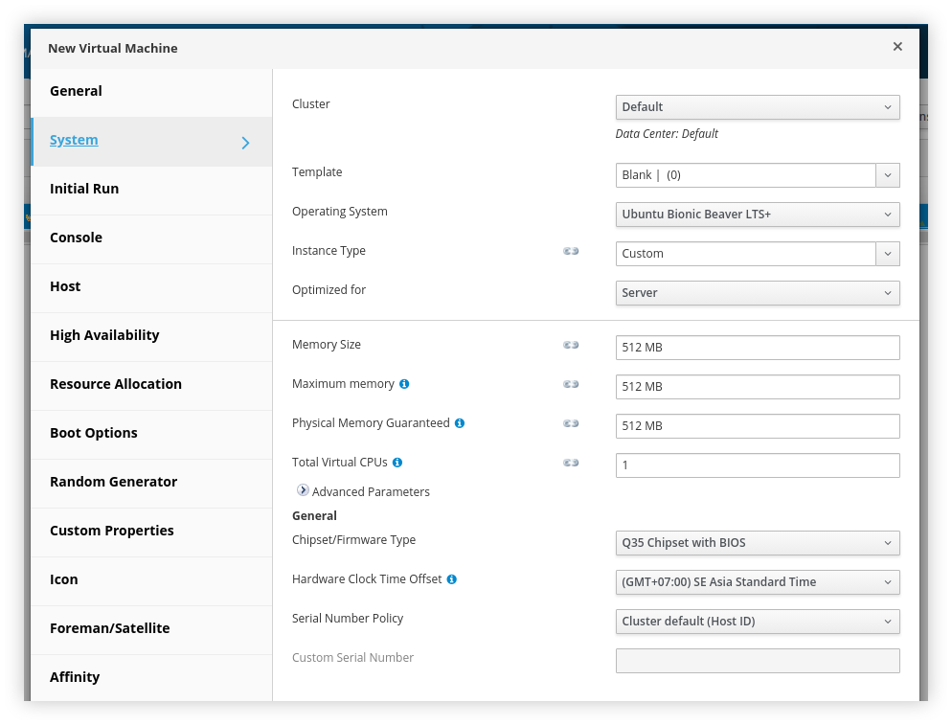Click the chain link icon for Maximum memory
This screenshot has width=952, height=725.
(x=571, y=384)
